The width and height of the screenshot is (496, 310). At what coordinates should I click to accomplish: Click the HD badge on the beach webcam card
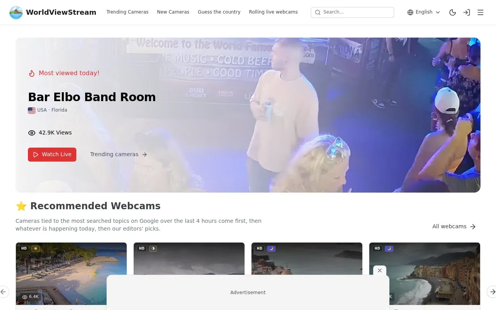[24, 248]
